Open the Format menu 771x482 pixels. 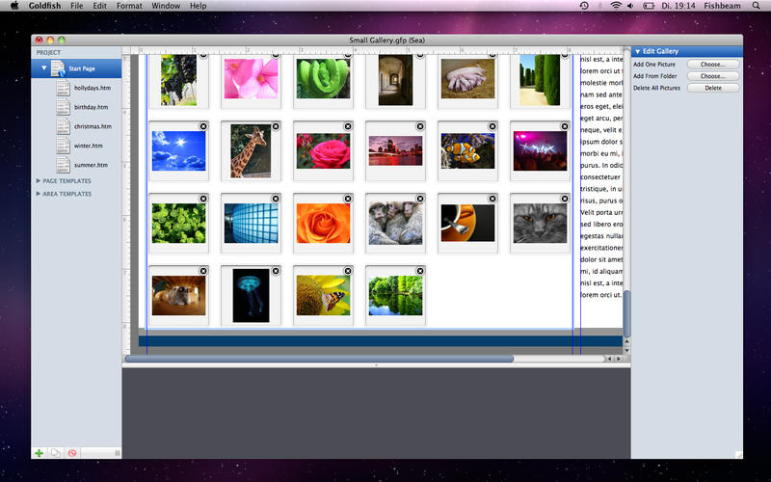[128, 6]
